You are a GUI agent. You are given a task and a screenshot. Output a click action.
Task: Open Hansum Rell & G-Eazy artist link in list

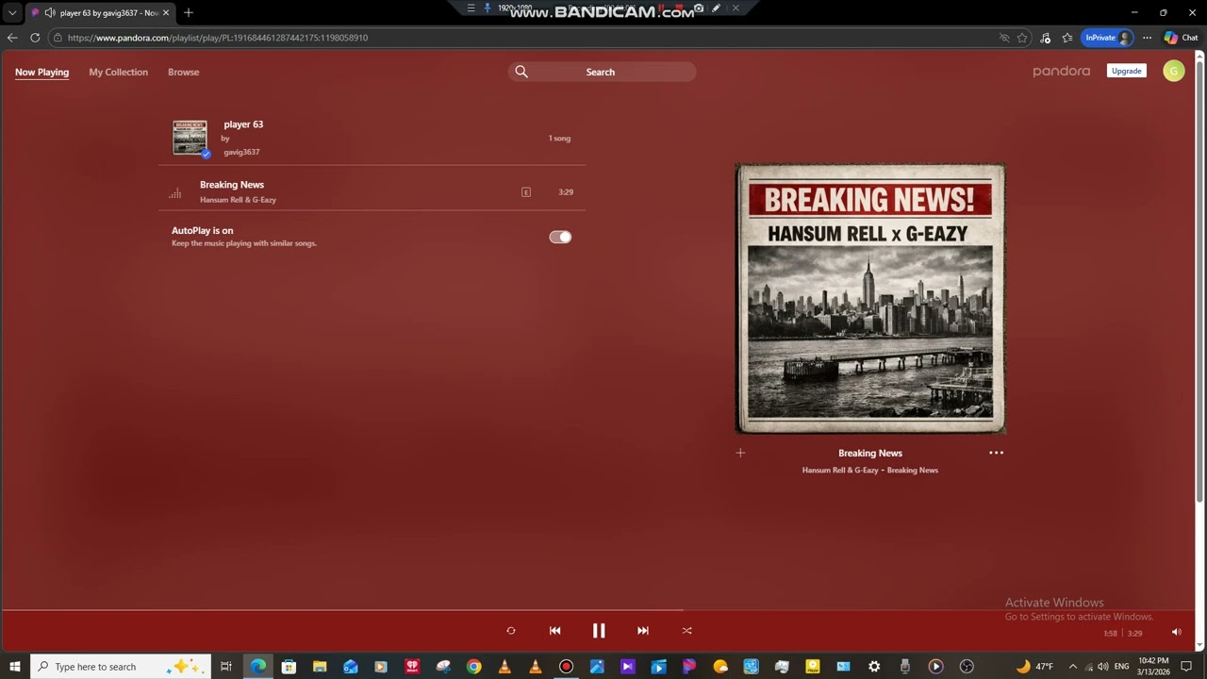pyautogui.click(x=238, y=200)
